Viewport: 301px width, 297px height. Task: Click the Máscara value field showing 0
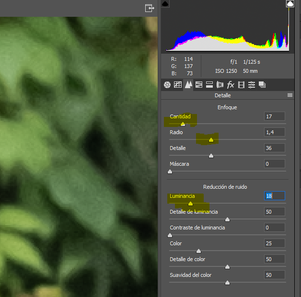275,164
